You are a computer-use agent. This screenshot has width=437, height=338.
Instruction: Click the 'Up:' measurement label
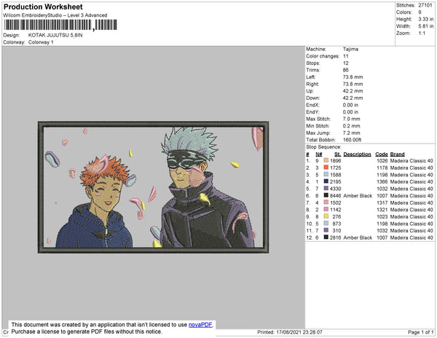[x=310, y=91]
